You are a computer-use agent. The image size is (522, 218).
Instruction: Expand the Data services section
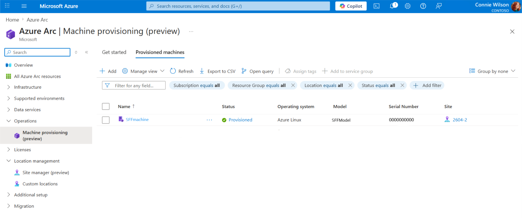tap(27, 110)
